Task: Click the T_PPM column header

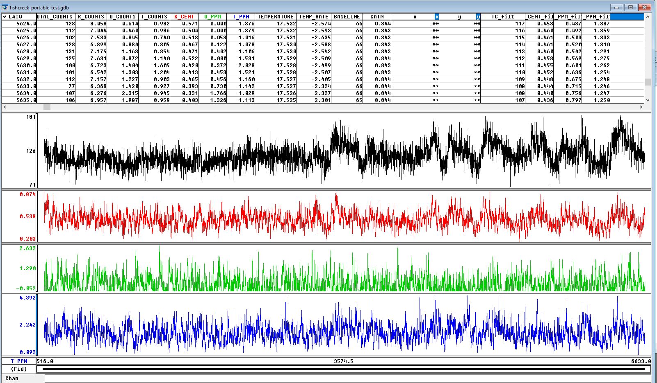Action: [241, 17]
